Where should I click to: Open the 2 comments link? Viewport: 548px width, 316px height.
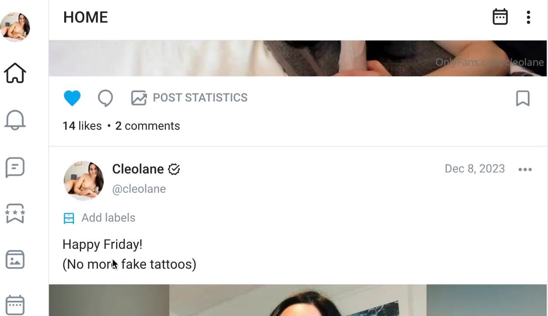click(147, 126)
